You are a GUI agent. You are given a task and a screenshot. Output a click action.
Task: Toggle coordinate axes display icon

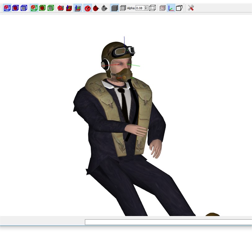click(171, 8)
